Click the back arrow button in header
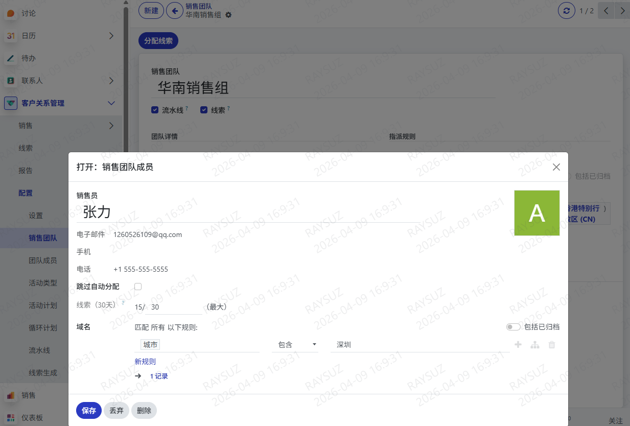630x426 pixels. (175, 10)
